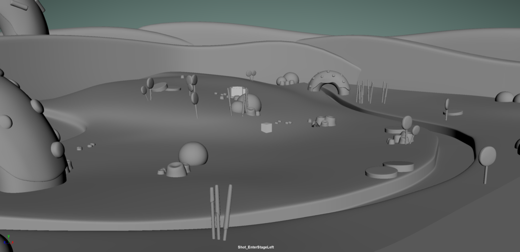Click the XYZ axis orientation gizmo
Viewport: 520px width, 252px height.
tap(7, 241)
